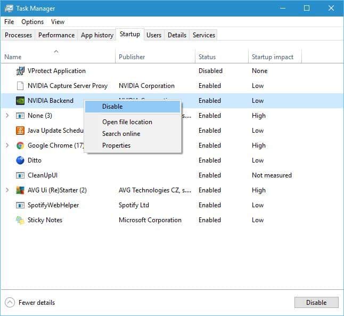Click the Java Update Scheduler orange icon
Viewport: 344px width, 316px height.
20,131
